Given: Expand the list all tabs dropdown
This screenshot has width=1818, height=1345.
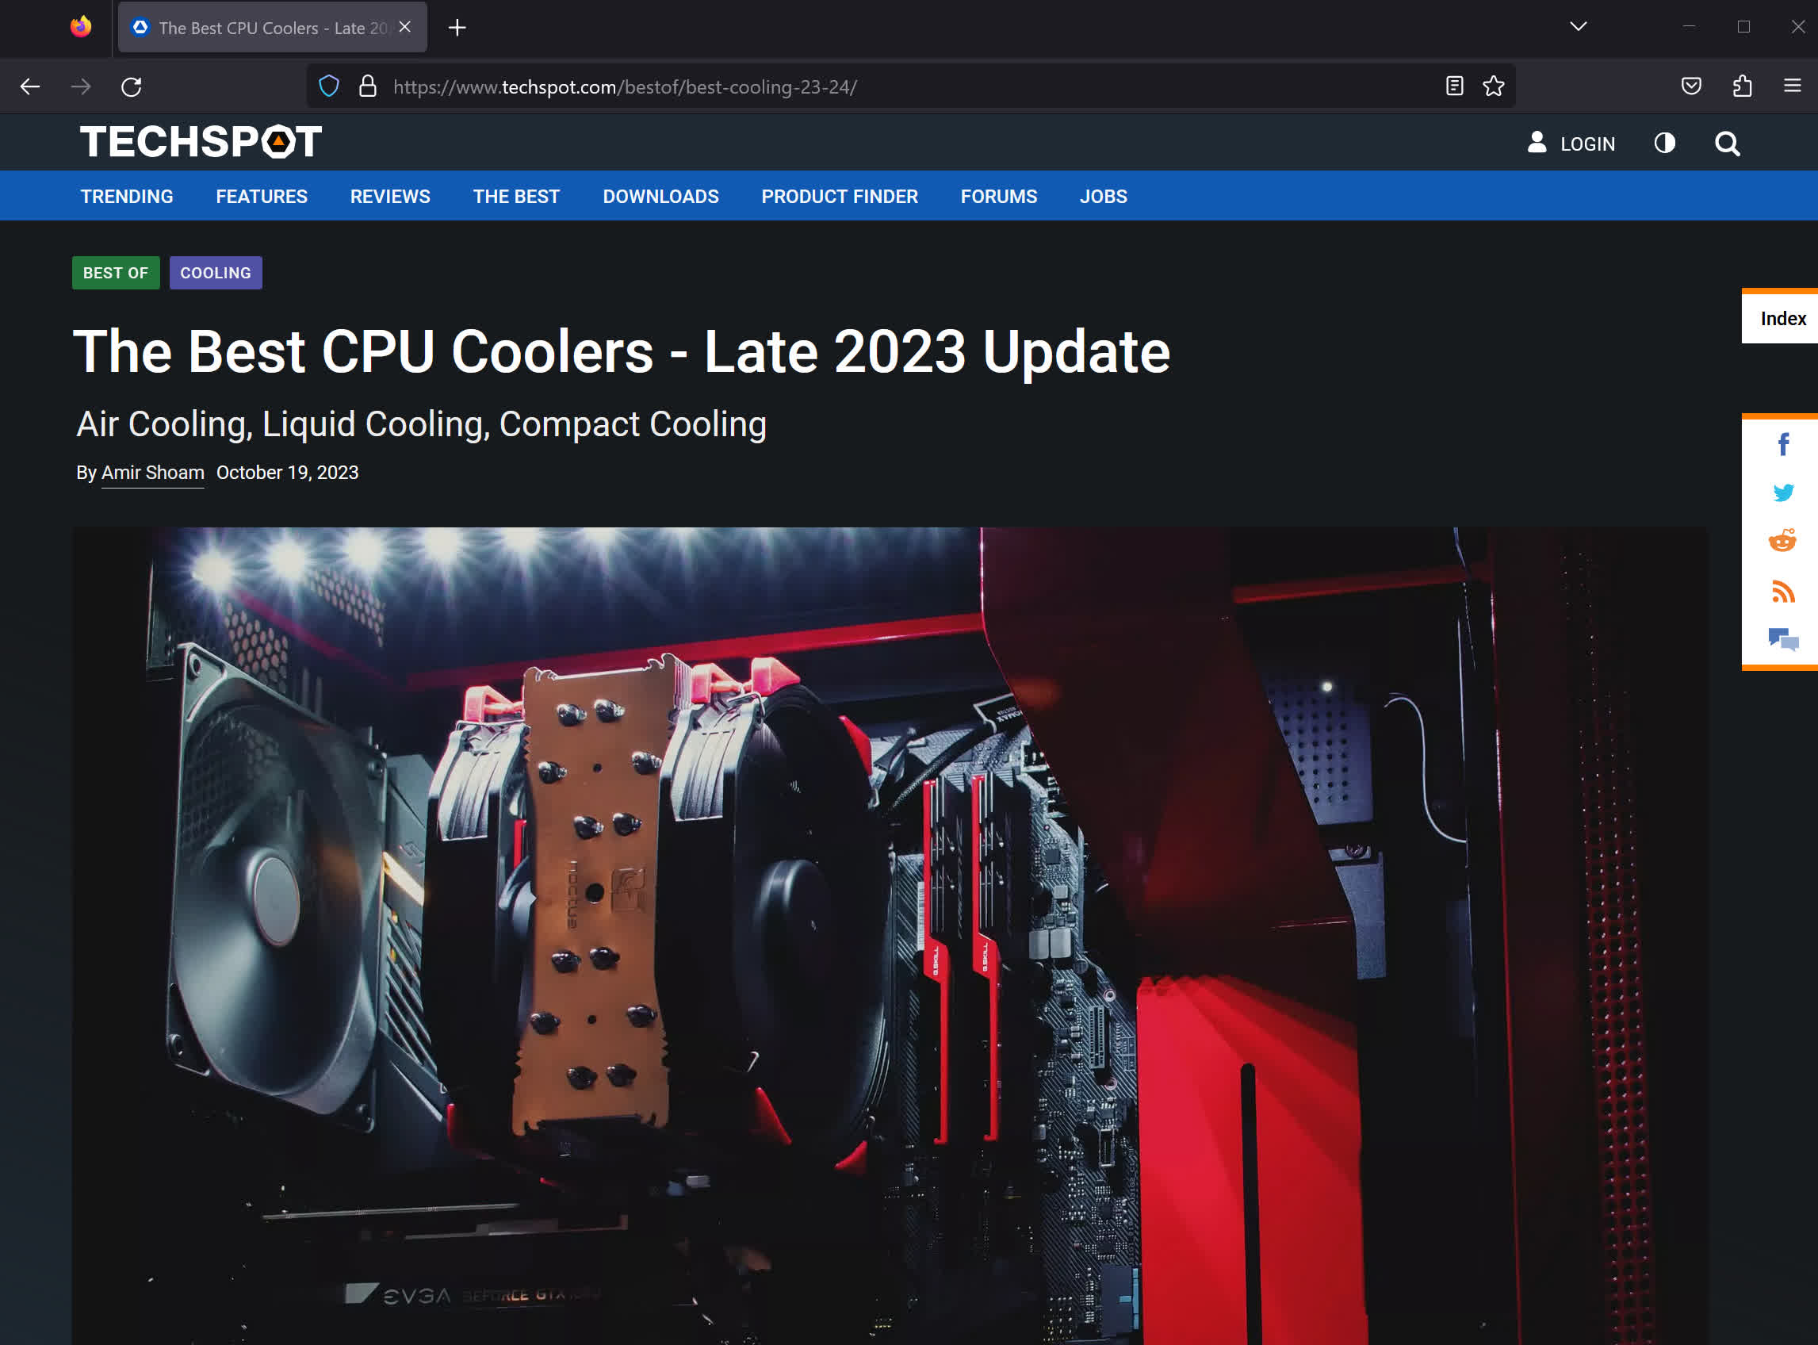Looking at the screenshot, I should tap(1578, 27).
